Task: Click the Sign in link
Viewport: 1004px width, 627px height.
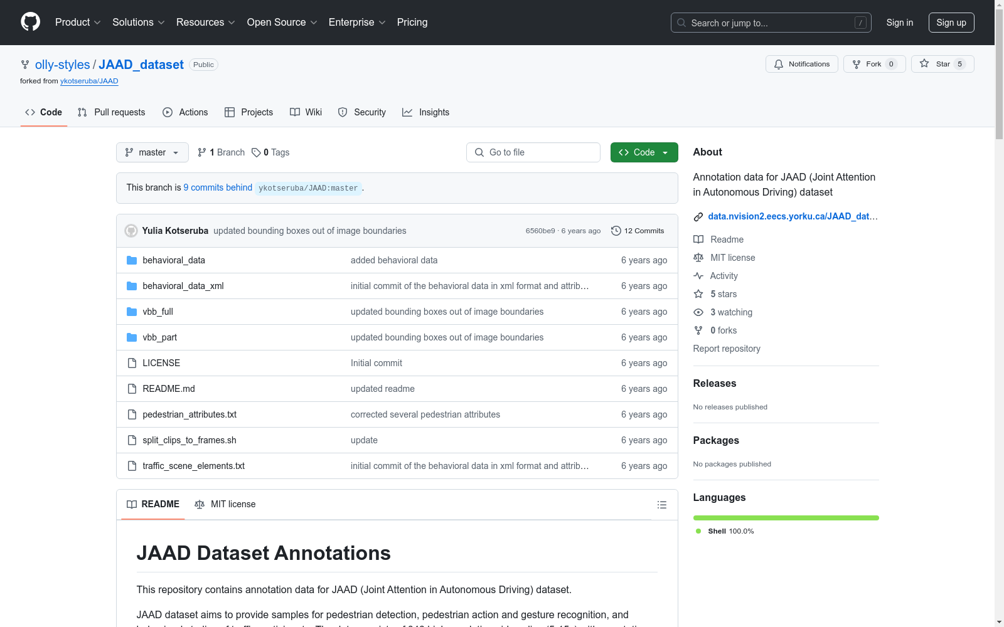Action: point(900,23)
